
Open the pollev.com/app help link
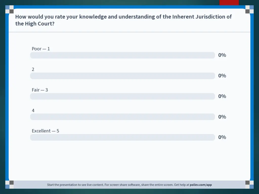click(x=201, y=185)
